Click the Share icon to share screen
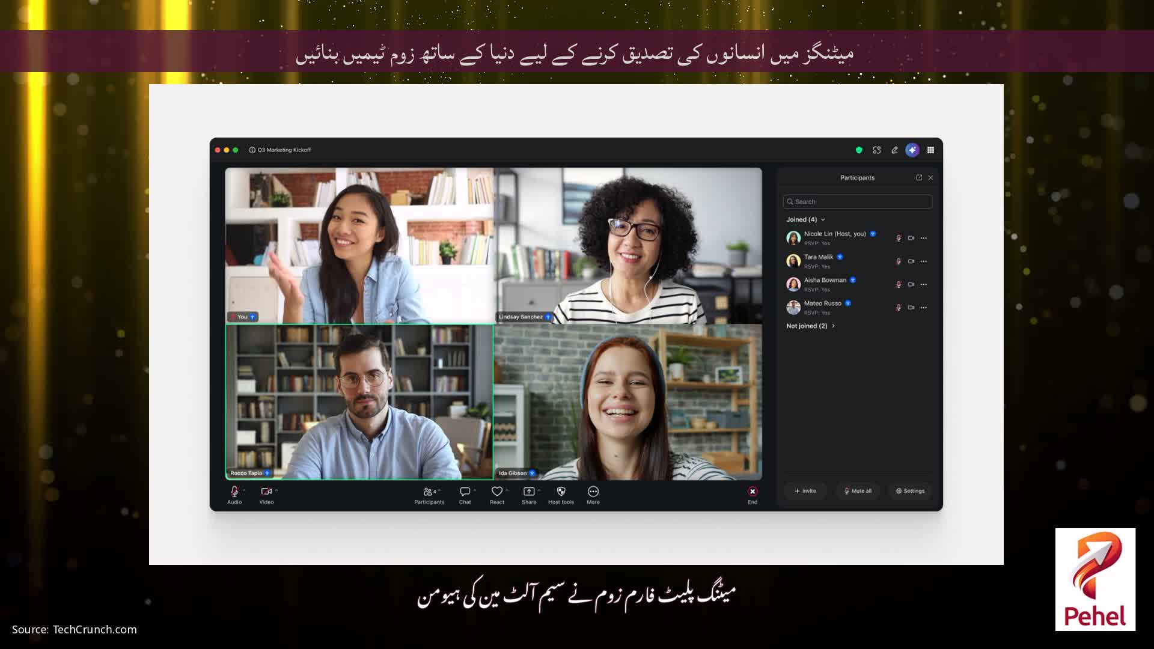 [529, 492]
